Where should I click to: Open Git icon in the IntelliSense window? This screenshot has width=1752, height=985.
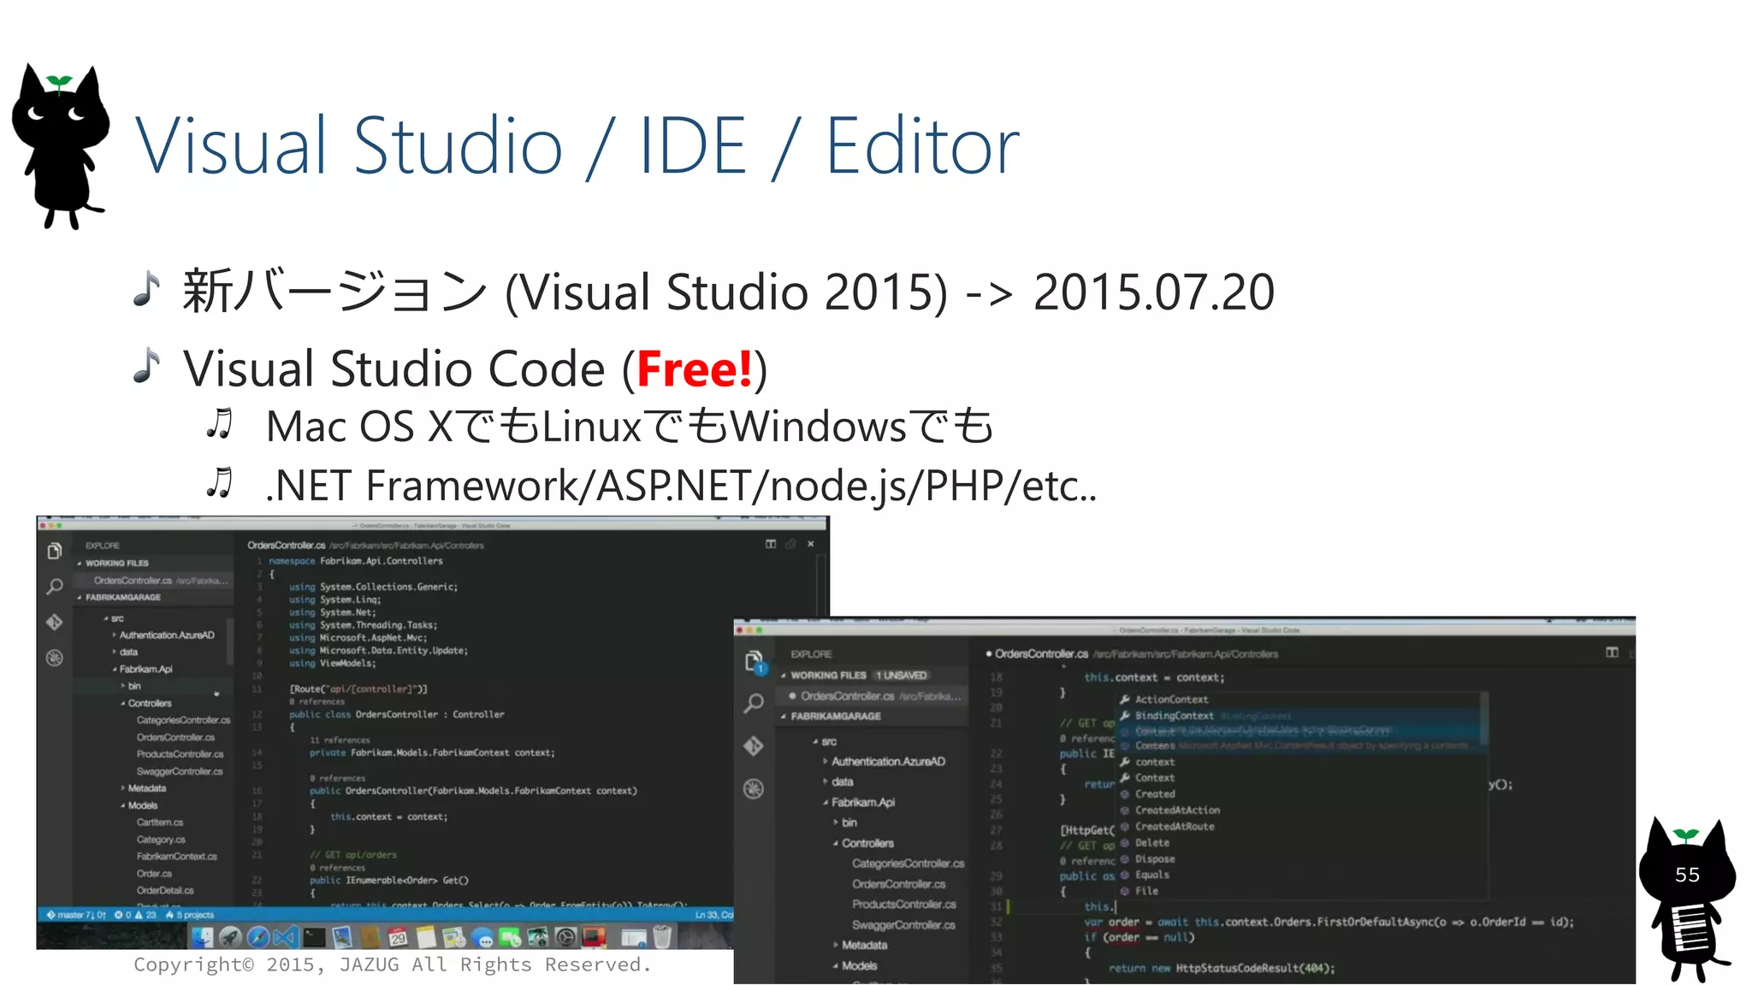(x=754, y=746)
